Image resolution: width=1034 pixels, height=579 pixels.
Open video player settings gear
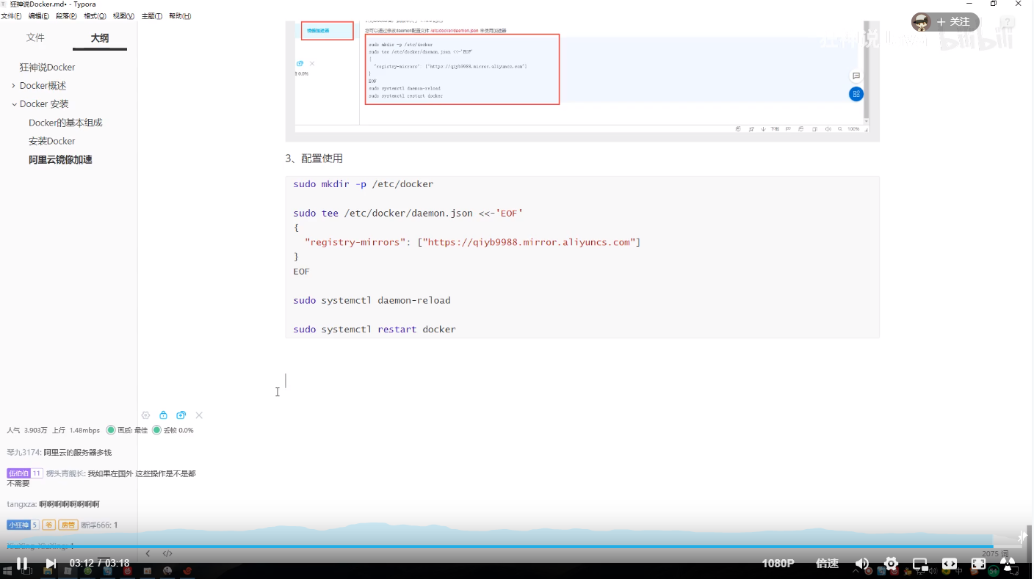(x=891, y=564)
